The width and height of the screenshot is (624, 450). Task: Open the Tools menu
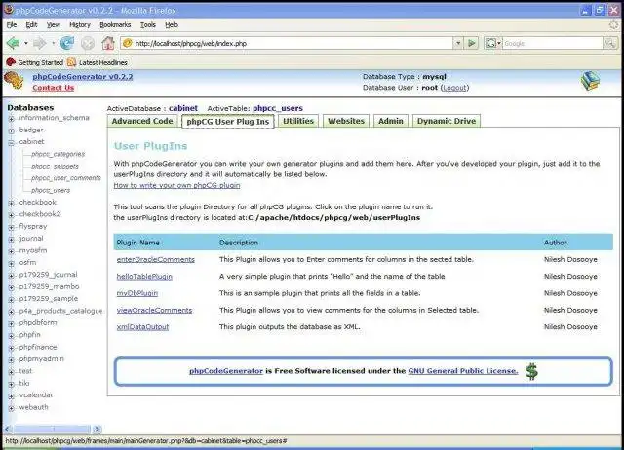(147, 24)
